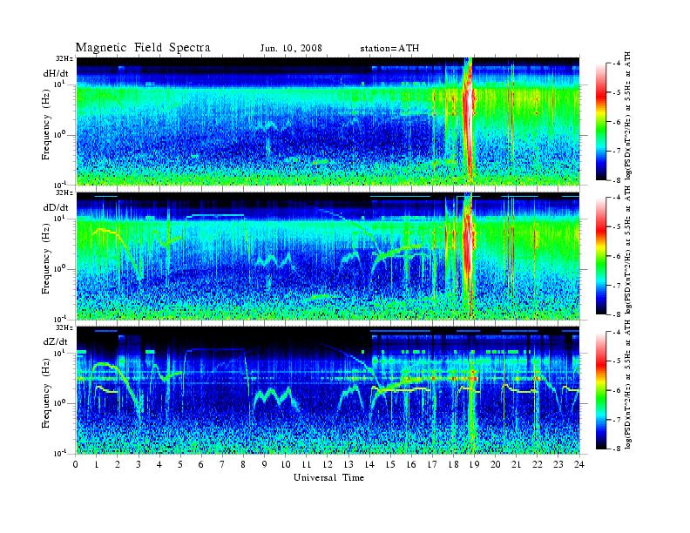This screenshot has height=533, width=690.
Task: Click hour "15" on the Universal Time axis
Action: (x=390, y=464)
